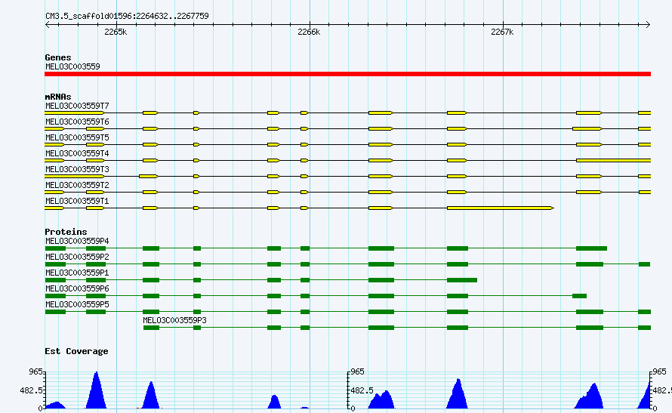Click the last short block of MELO3C003559P6
Screen dimensions: 672x413
[x=579, y=296]
